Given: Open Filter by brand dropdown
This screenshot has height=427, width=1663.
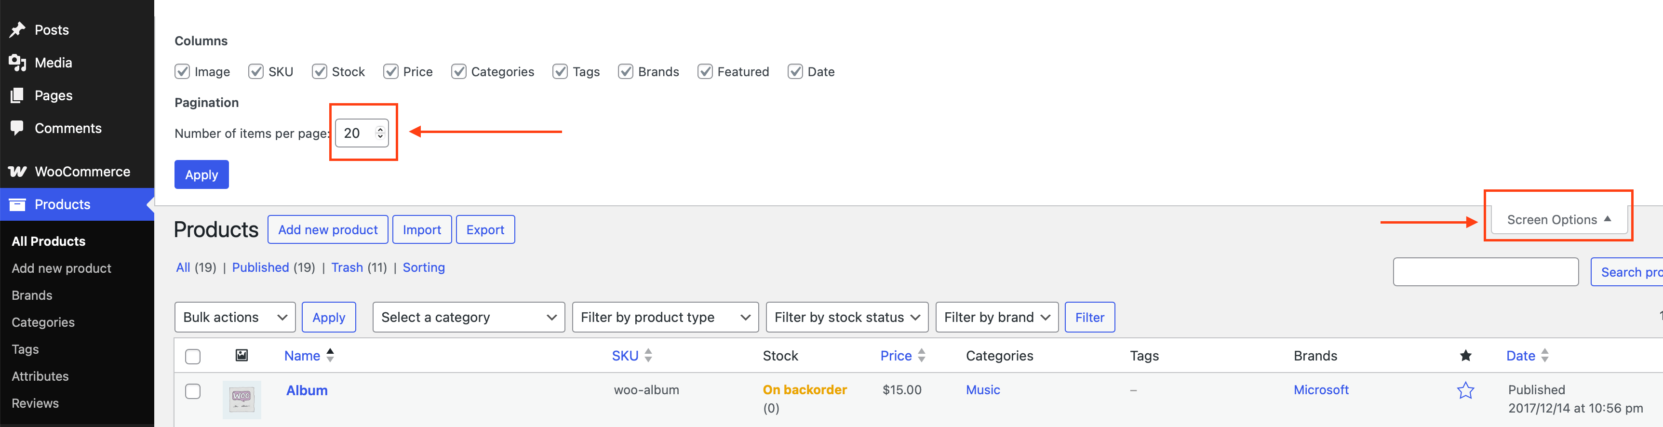Looking at the screenshot, I should (997, 317).
